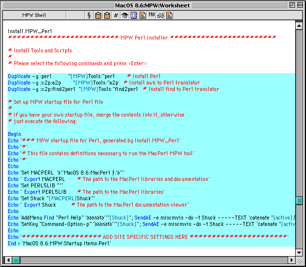Click the 'If you have your own startup file' line
Image resolution: width=306 pixels, height=267 pixels.
click(96, 115)
